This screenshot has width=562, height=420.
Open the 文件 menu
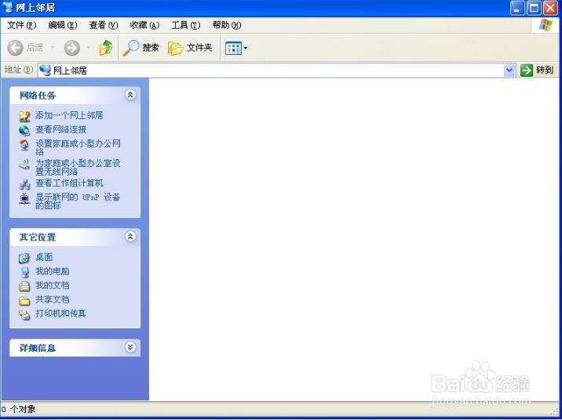(x=20, y=25)
